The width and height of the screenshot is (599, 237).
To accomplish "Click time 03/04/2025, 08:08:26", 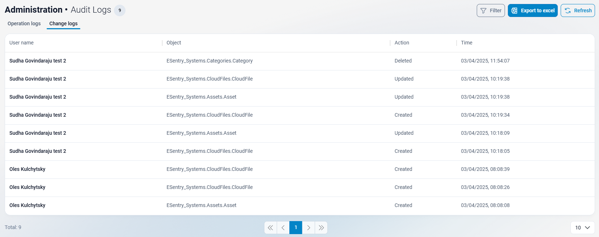I will [x=485, y=187].
